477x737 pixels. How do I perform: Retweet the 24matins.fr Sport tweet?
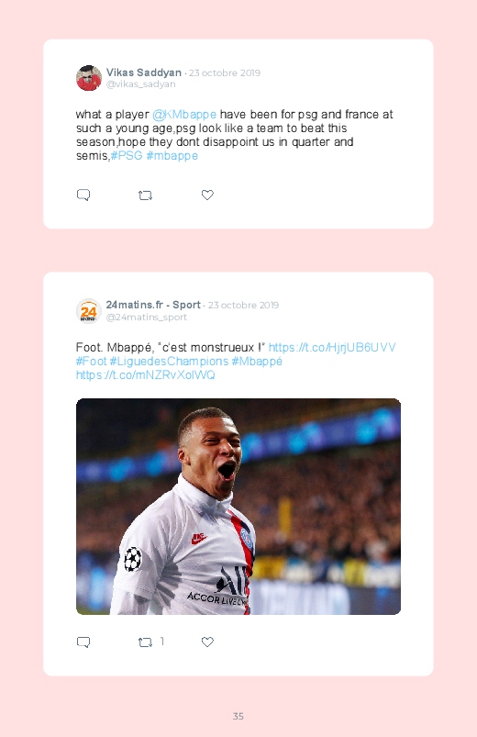tap(145, 642)
